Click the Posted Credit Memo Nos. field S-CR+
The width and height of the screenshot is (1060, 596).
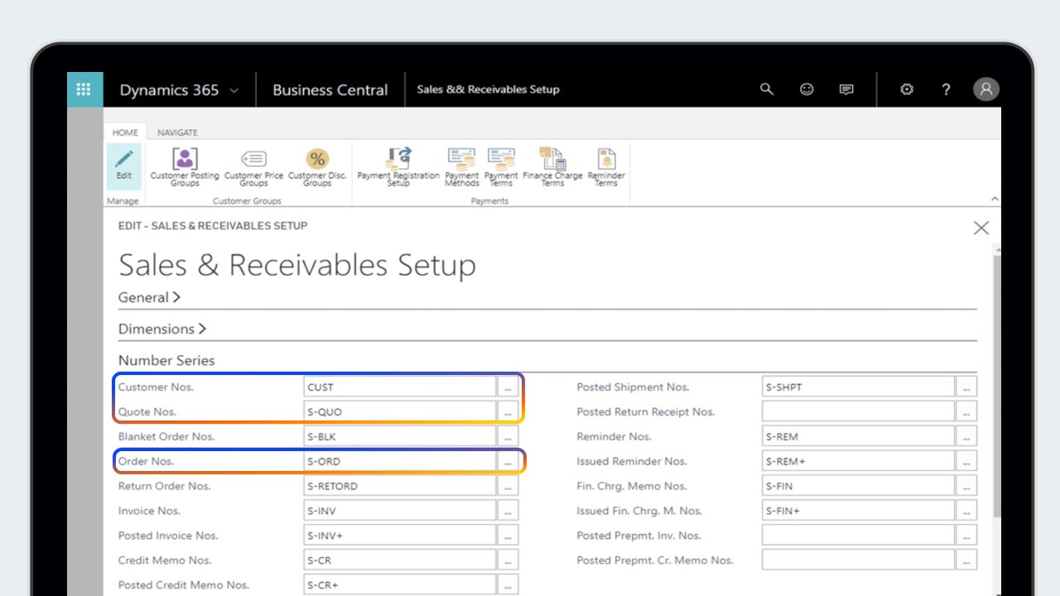point(400,585)
